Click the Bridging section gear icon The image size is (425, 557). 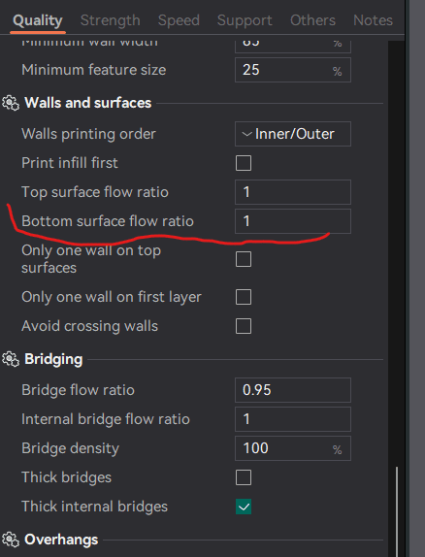[11, 359]
